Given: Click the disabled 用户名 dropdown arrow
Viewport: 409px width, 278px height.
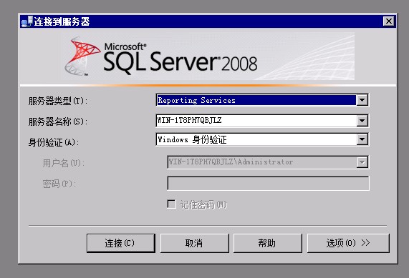Looking at the screenshot, I should tap(362, 162).
